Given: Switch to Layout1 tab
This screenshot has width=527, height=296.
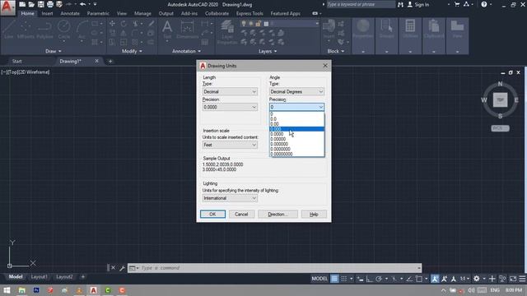Looking at the screenshot, I should [x=39, y=277].
